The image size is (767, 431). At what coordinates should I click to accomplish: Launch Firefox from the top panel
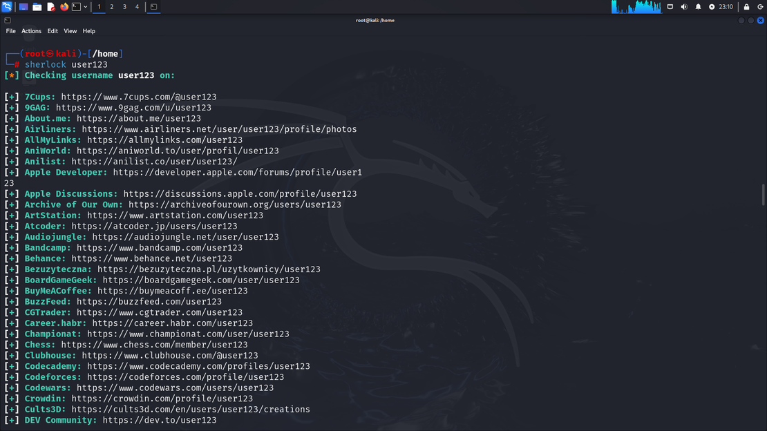click(x=64, y=6)
